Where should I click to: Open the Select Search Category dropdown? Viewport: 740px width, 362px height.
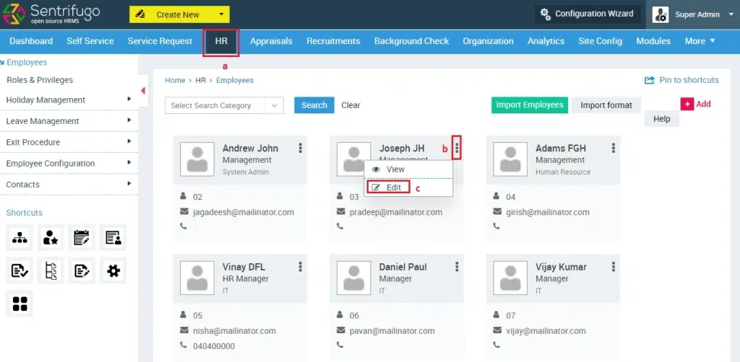click(224, 105)
